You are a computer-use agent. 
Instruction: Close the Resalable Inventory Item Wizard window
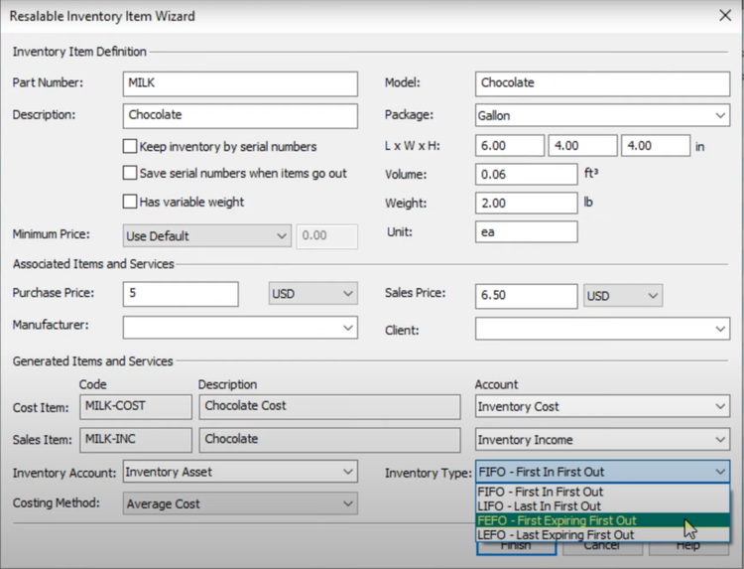click(x=722, y=16)
